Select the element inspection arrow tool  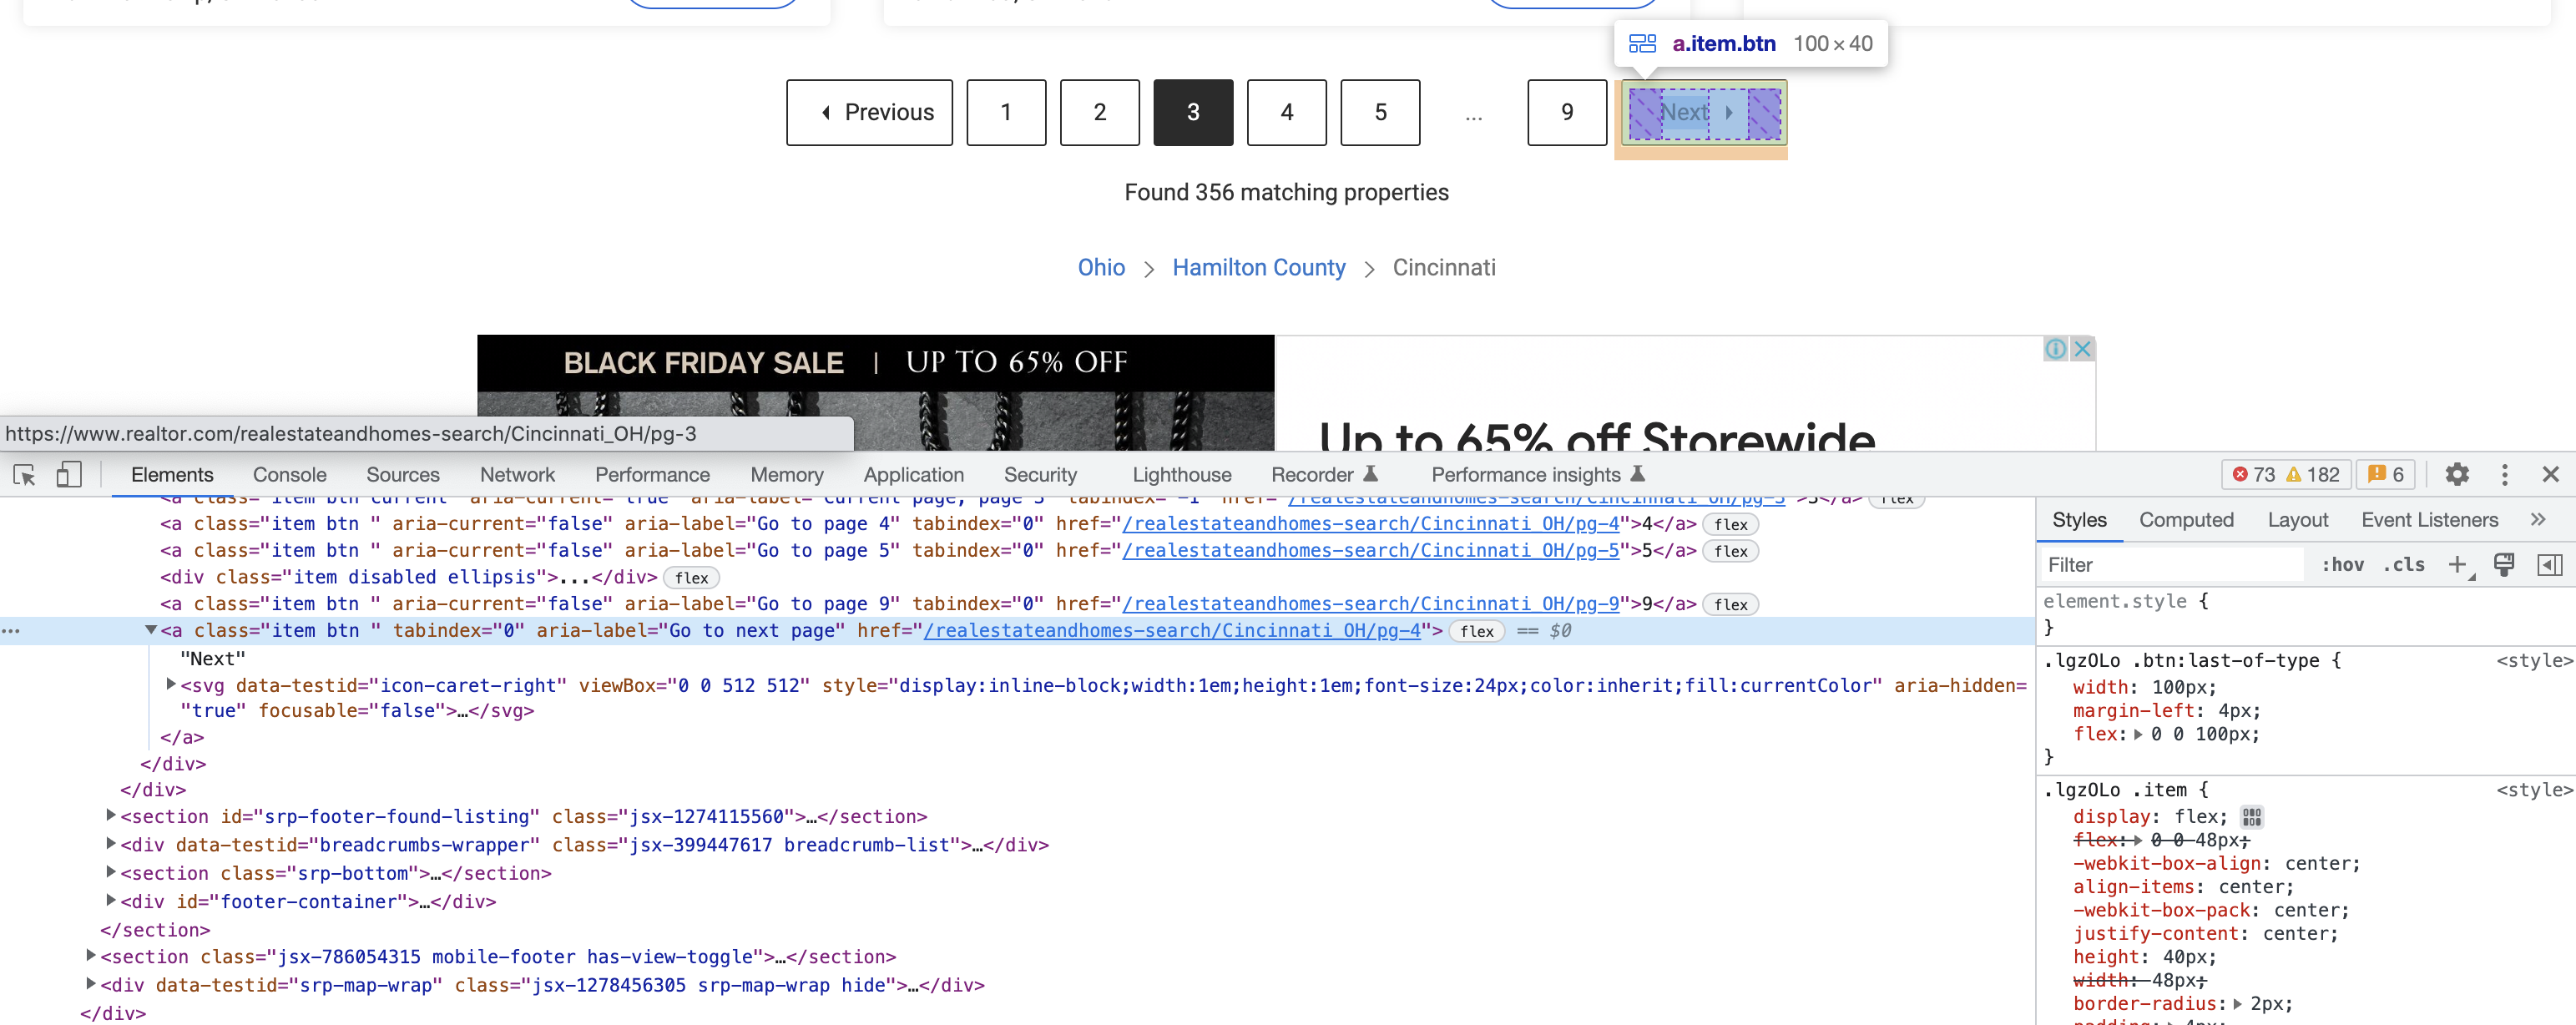pos(24,474)
